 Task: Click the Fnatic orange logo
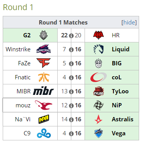coord(44,77)
